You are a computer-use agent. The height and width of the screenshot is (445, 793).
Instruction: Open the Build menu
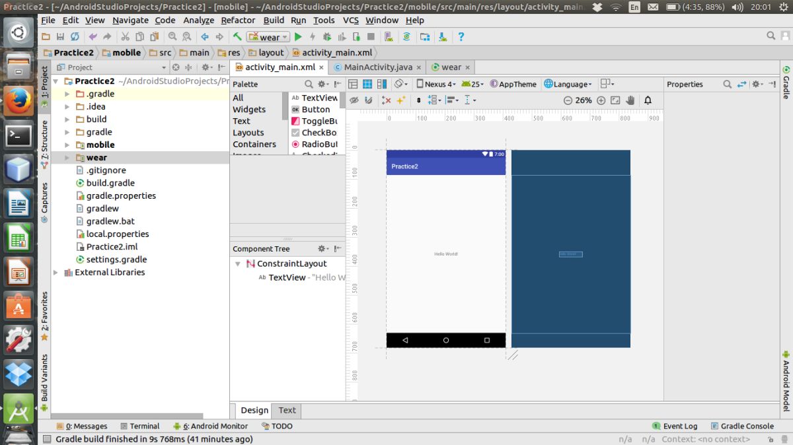pyautogui.click(x=274, y=20)
